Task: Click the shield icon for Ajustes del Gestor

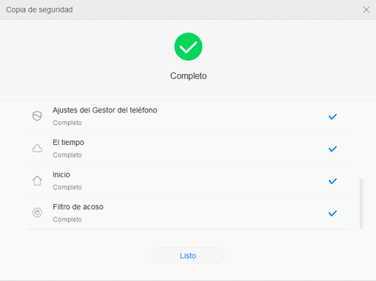Action: point(37,116)
